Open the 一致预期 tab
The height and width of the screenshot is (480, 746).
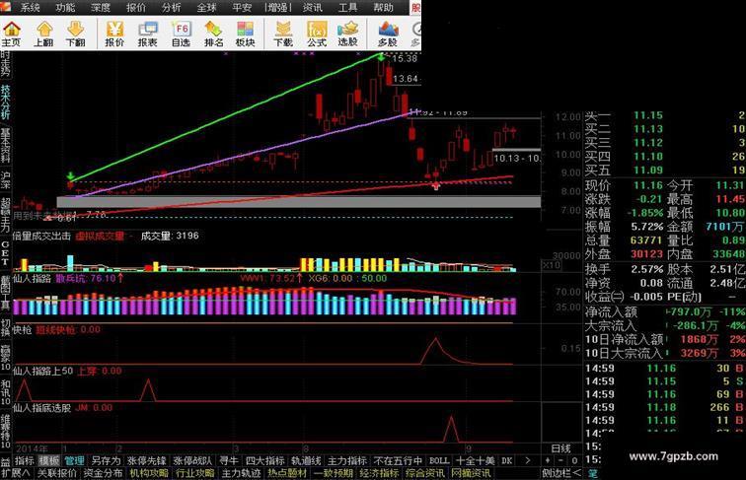pos(334,473)
